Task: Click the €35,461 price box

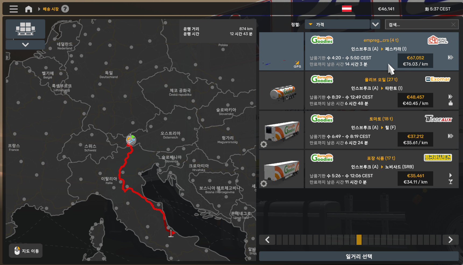Action: pos(415,179)
